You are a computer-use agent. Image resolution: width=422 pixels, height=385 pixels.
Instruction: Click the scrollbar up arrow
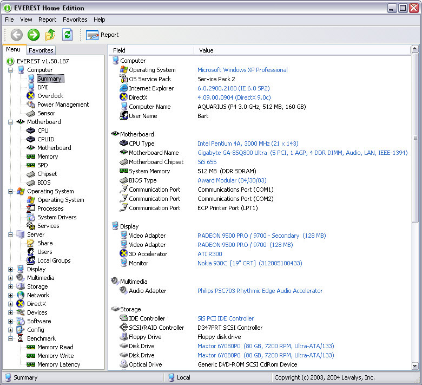(415, 49)
